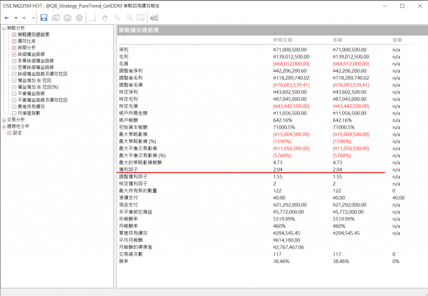Click the 1:1 actual size icon
Image resolution: width=428 pixels, height=296 pixels.
click(140, 18)
